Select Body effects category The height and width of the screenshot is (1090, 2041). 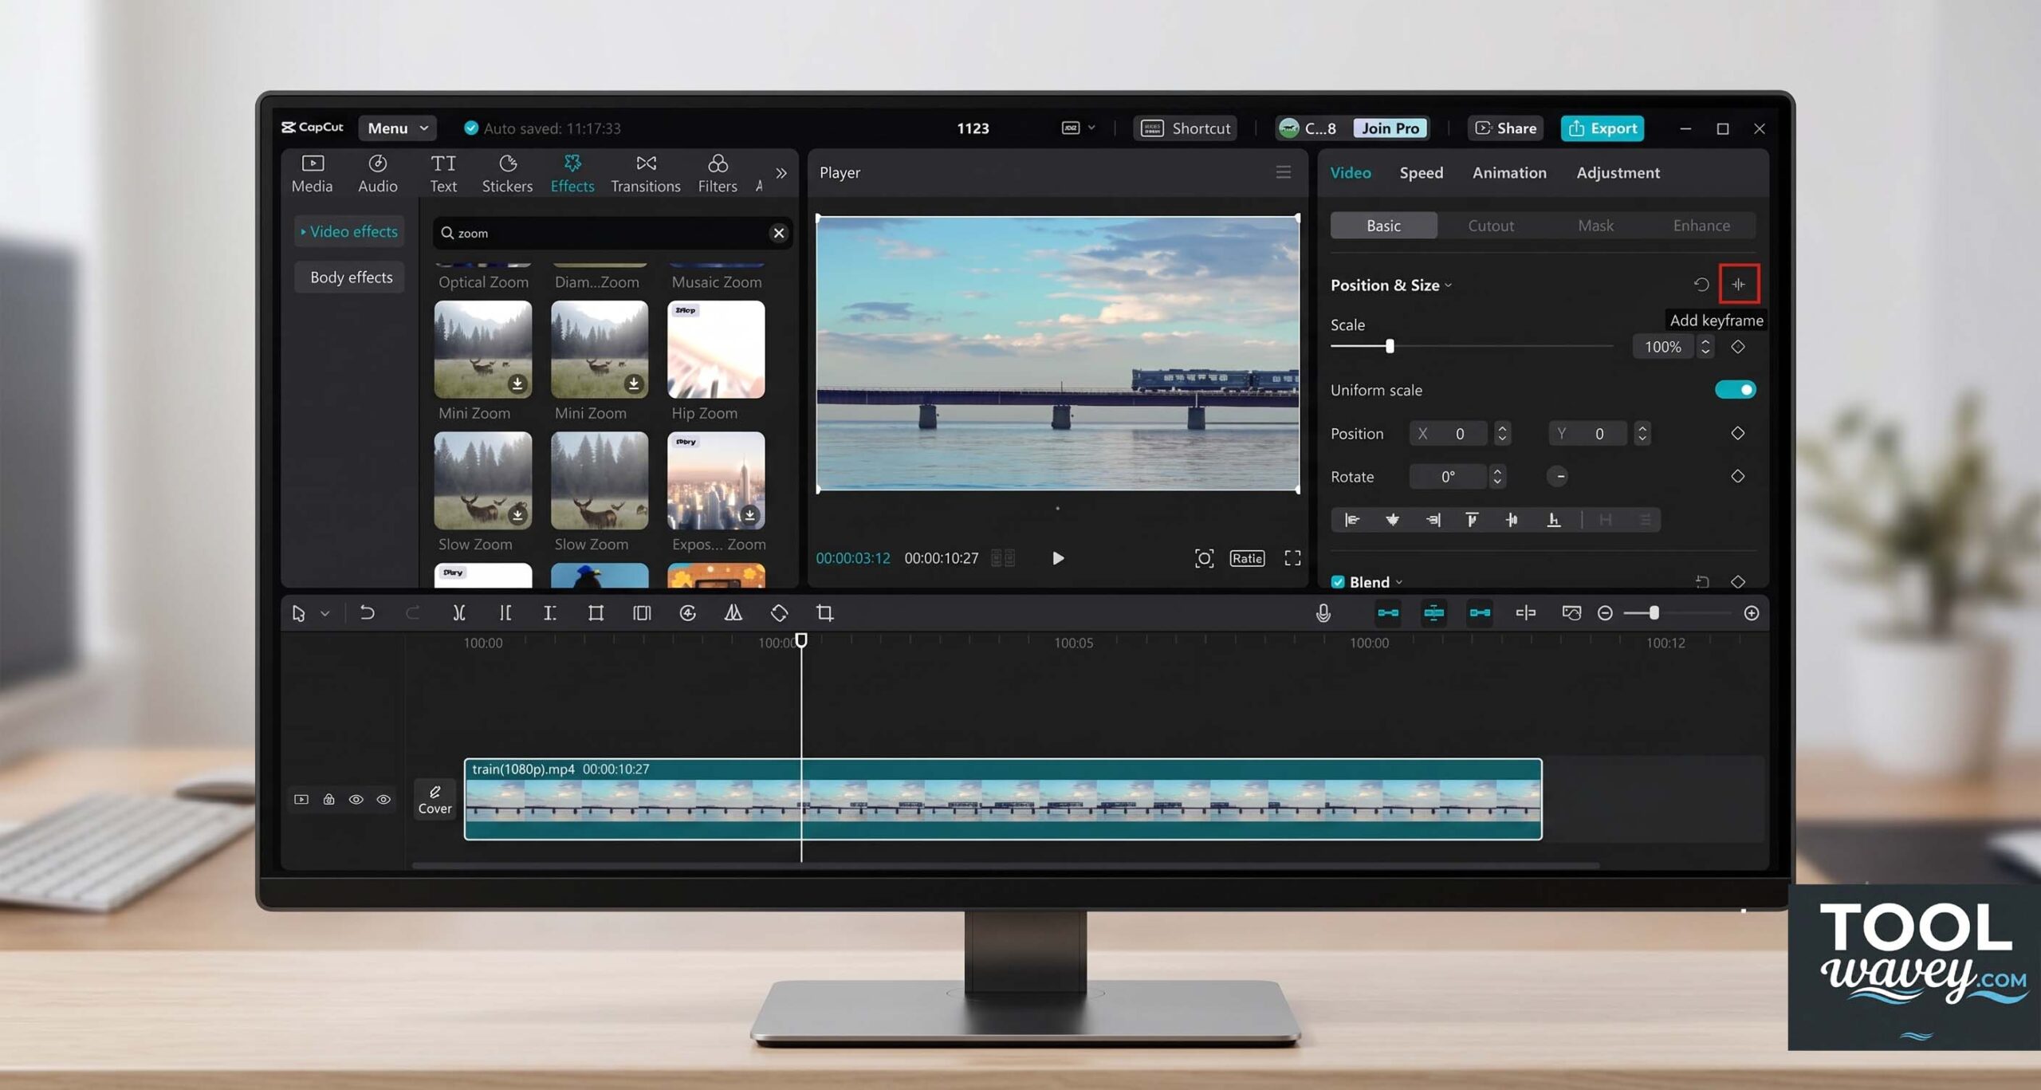351,277
